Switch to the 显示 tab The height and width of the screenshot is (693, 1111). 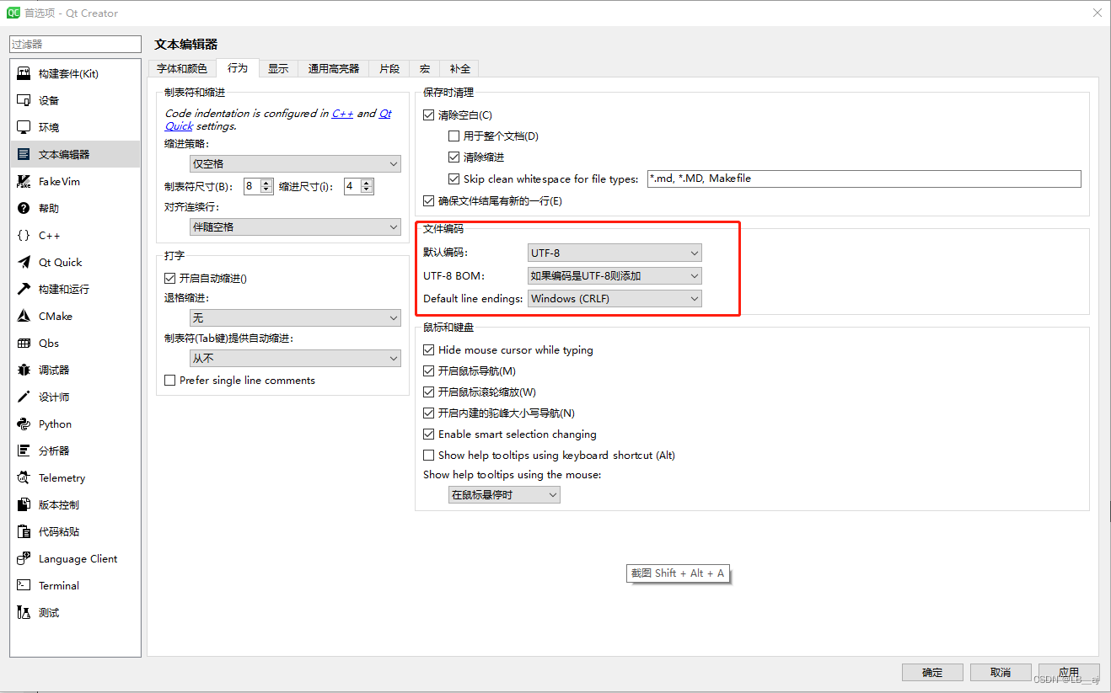[278, 68]
